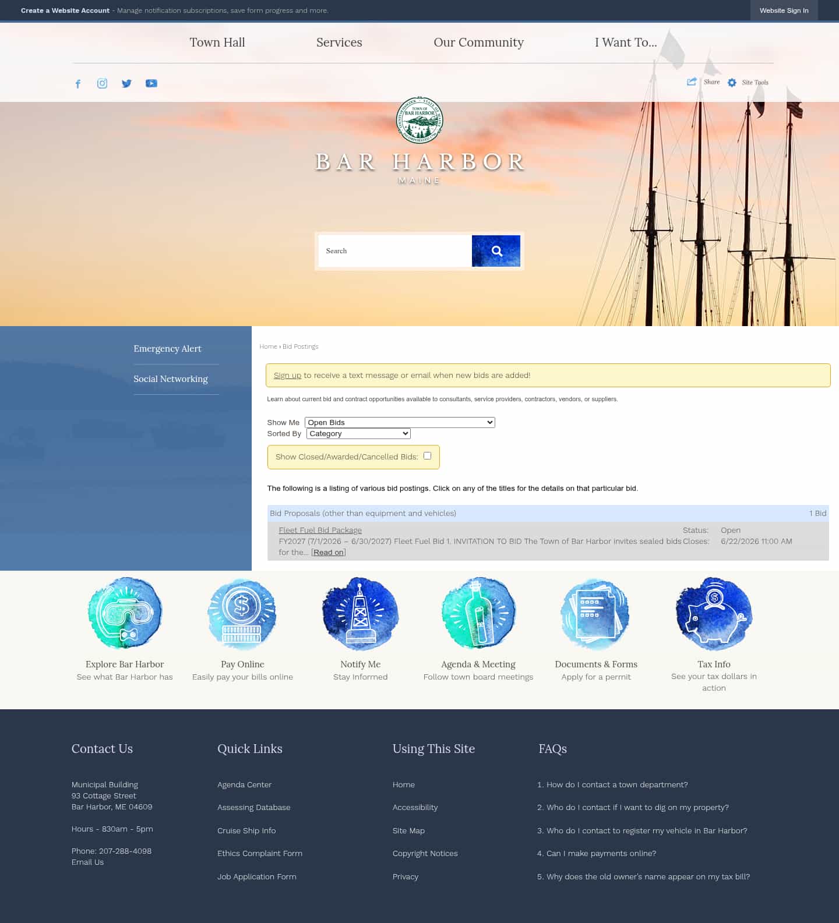Focus the Search input field
Image resolution: width=839 pixels, height=923 pixels.
click(x=395, y=251)
